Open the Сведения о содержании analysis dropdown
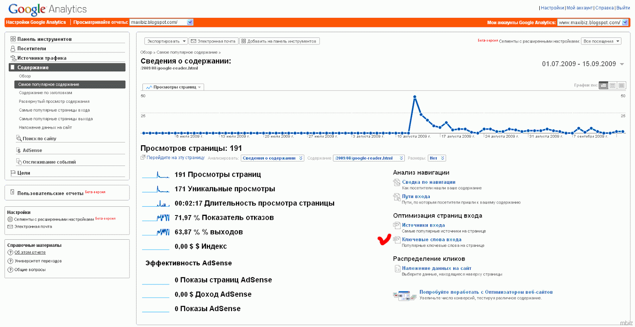 [x=273, y=158]
